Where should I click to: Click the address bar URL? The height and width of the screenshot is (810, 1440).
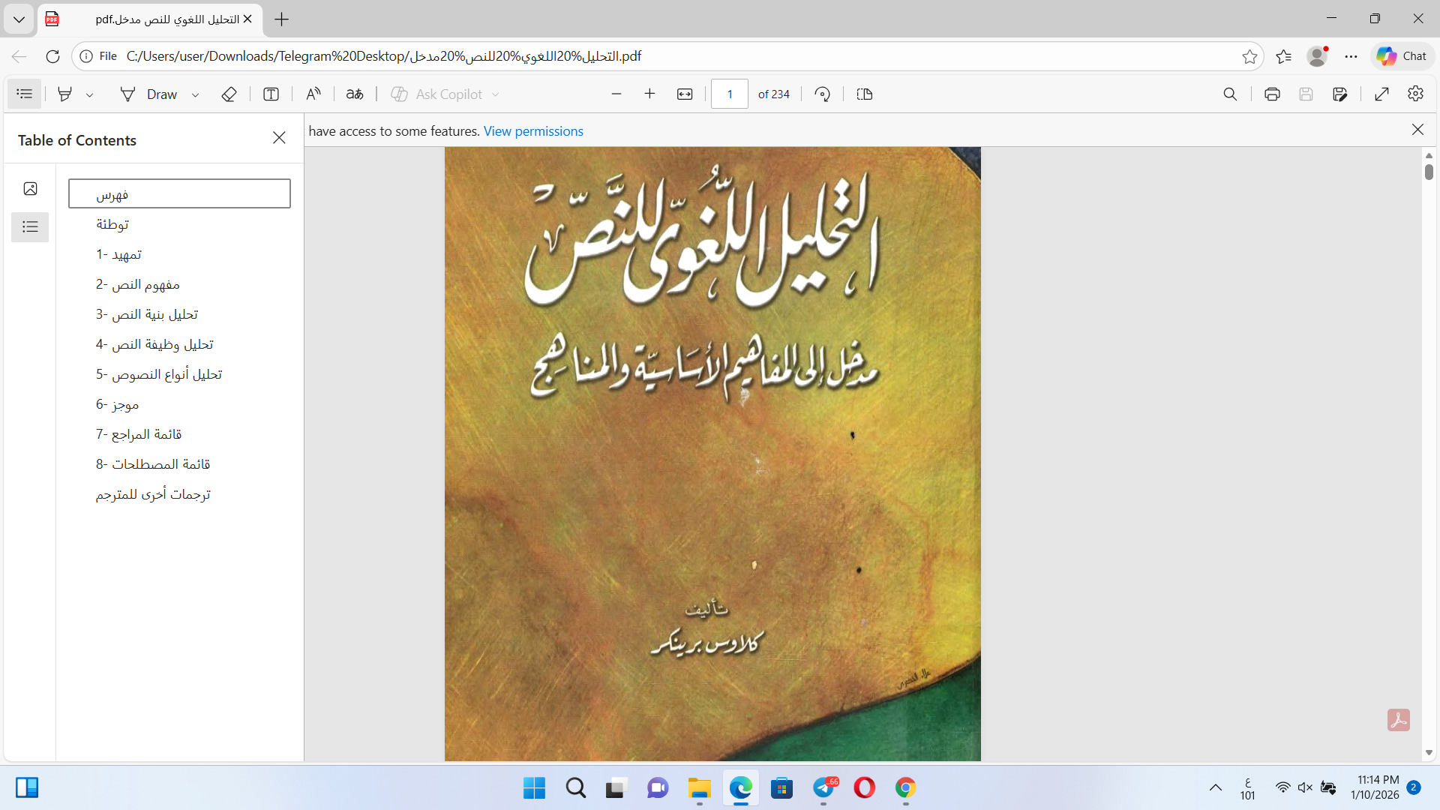384,56
